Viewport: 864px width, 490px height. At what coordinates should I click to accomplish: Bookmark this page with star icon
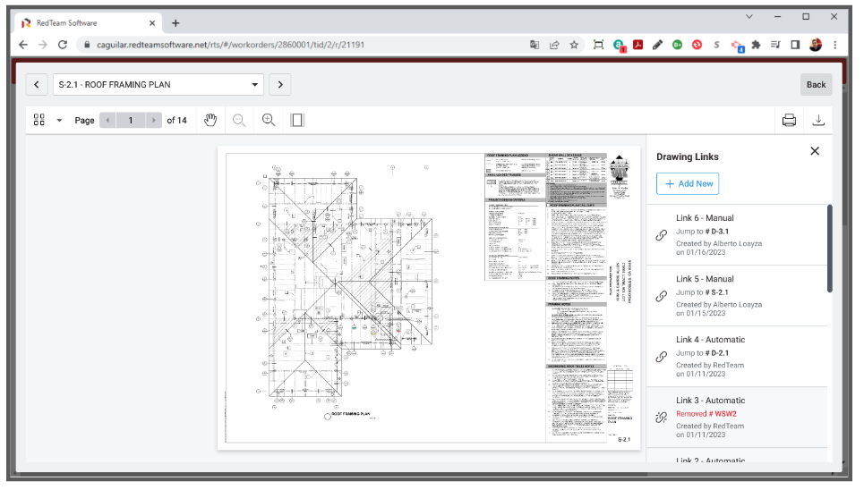[x=574, y=44]
